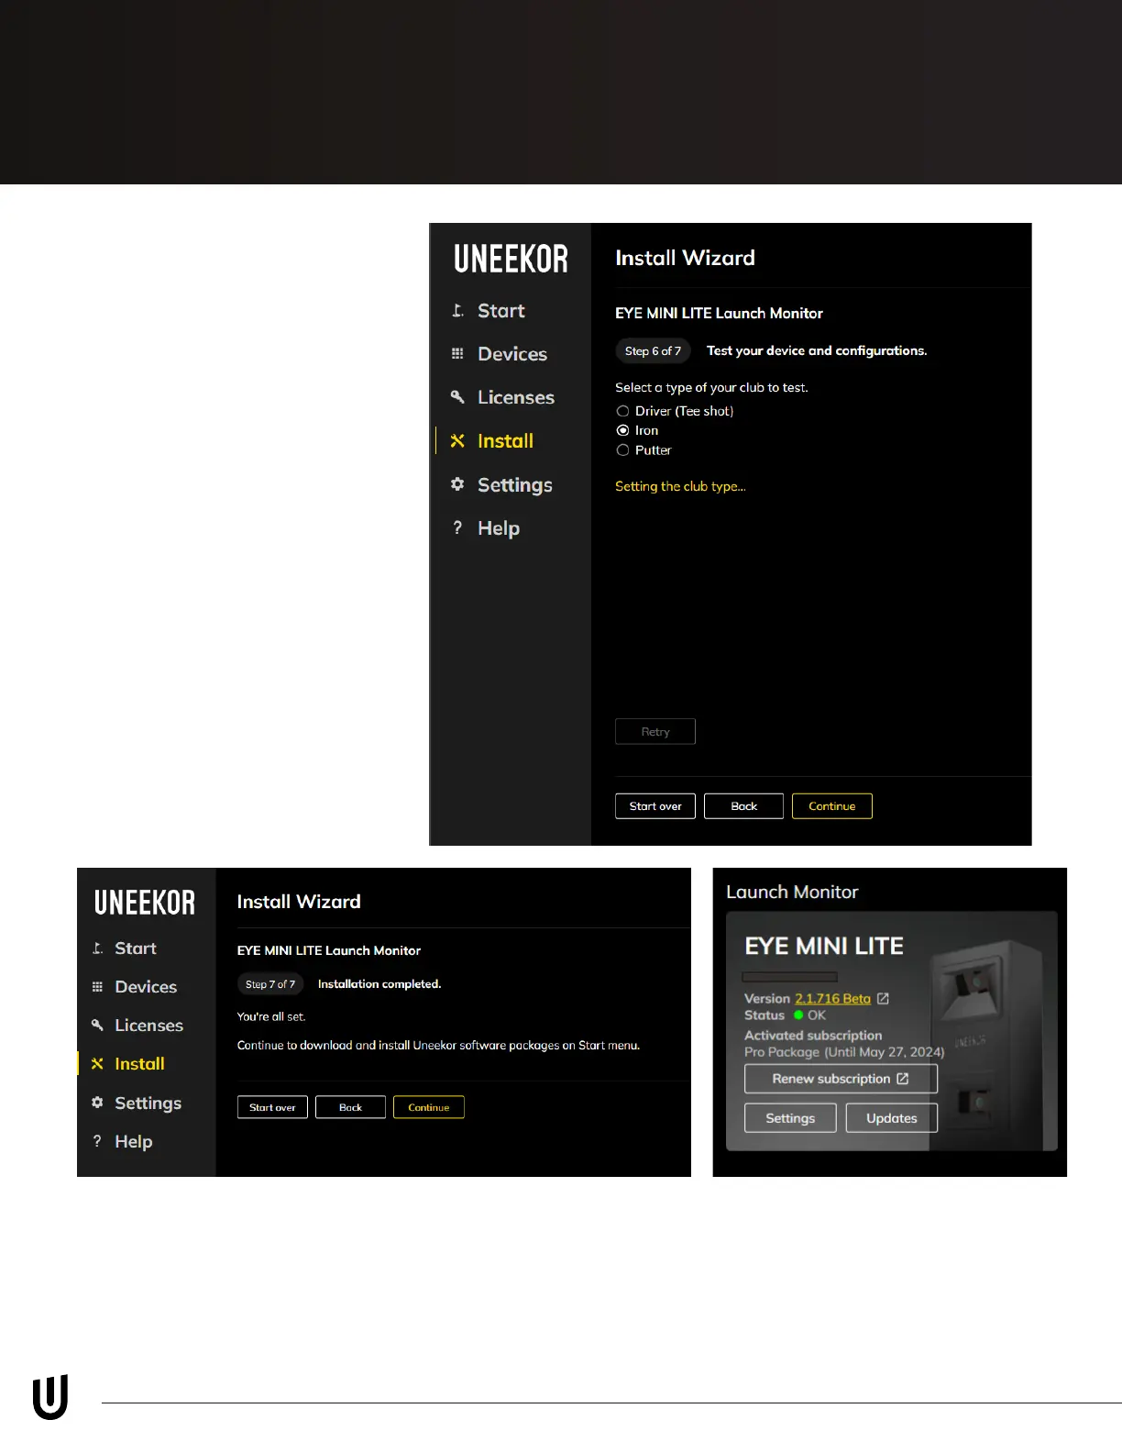Open Licenses menu item in step 6 window
The width and height of the screenshot is (1122, 1453).
[x=516, y=397]
